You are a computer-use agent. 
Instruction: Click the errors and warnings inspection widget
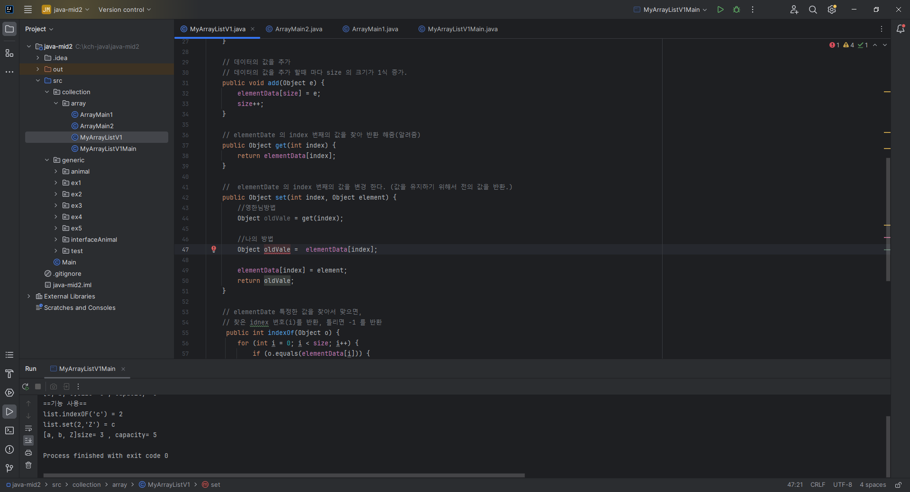pyautogui.click(x=848, y=45)
